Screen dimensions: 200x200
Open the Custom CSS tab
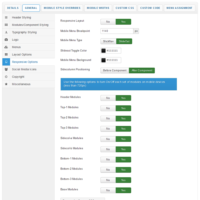pyautogui.click(x=125, y=8)
